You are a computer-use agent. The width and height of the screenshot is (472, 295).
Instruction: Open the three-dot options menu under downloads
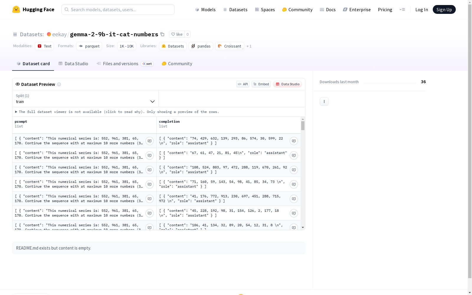[x=324, y=101]
